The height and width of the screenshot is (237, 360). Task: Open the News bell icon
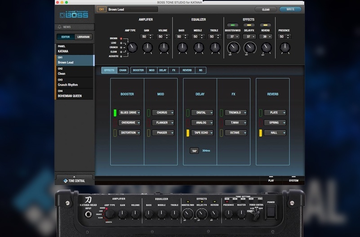[59, 27]
